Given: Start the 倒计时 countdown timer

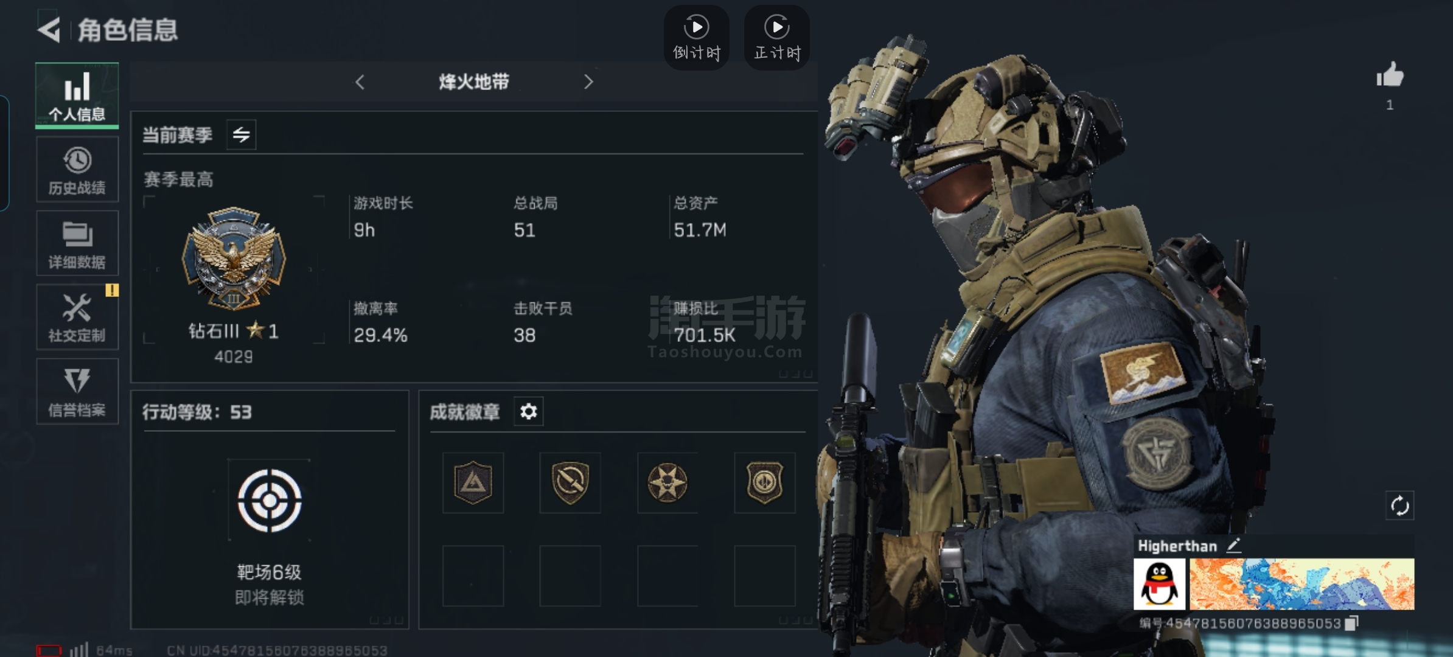Looking at the screenshot, I should coord(696,38).
